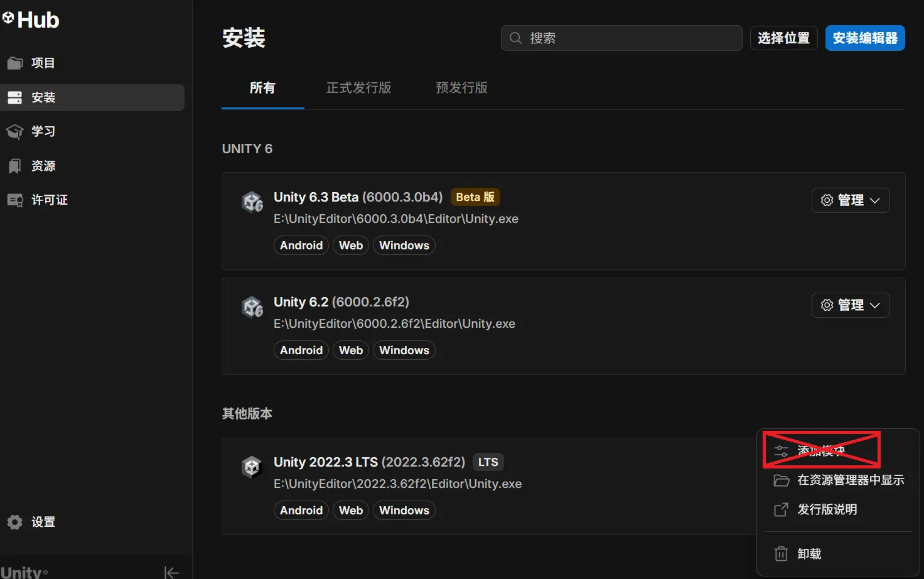Click the 安装编辑器 button
This screenshot has height=579, width=924.
[x=865, y=38]
